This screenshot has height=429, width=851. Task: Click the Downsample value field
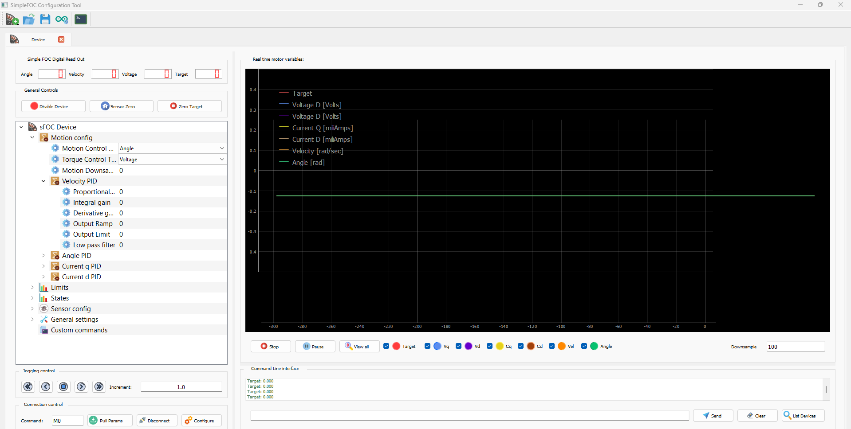796,347
